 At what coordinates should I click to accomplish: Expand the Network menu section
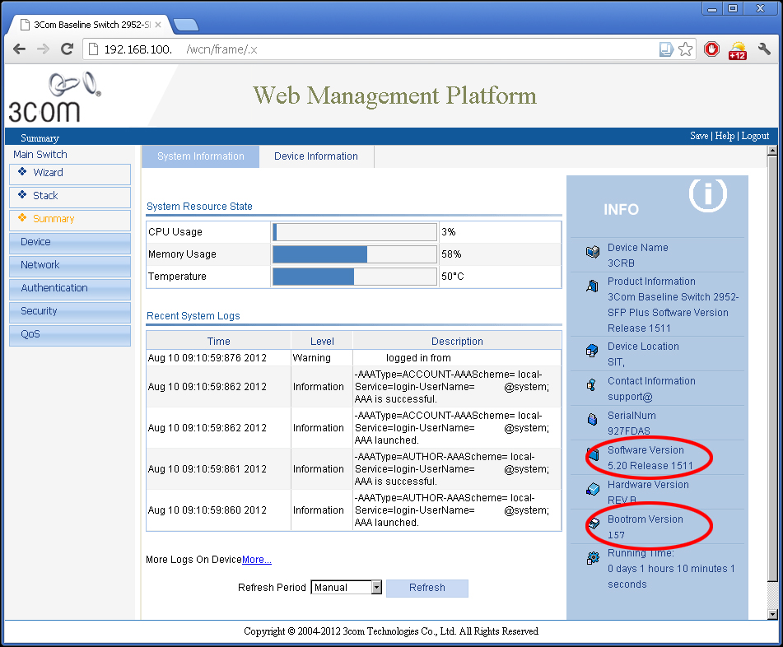70,266
